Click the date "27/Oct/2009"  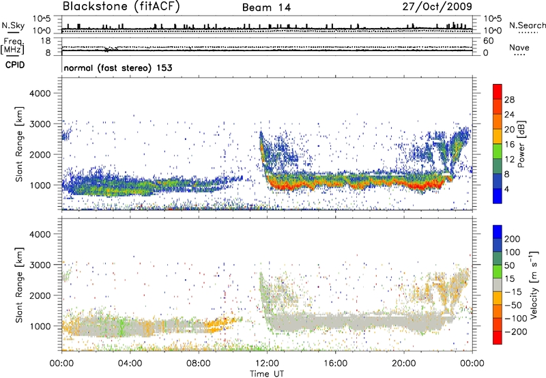[437, 6]
